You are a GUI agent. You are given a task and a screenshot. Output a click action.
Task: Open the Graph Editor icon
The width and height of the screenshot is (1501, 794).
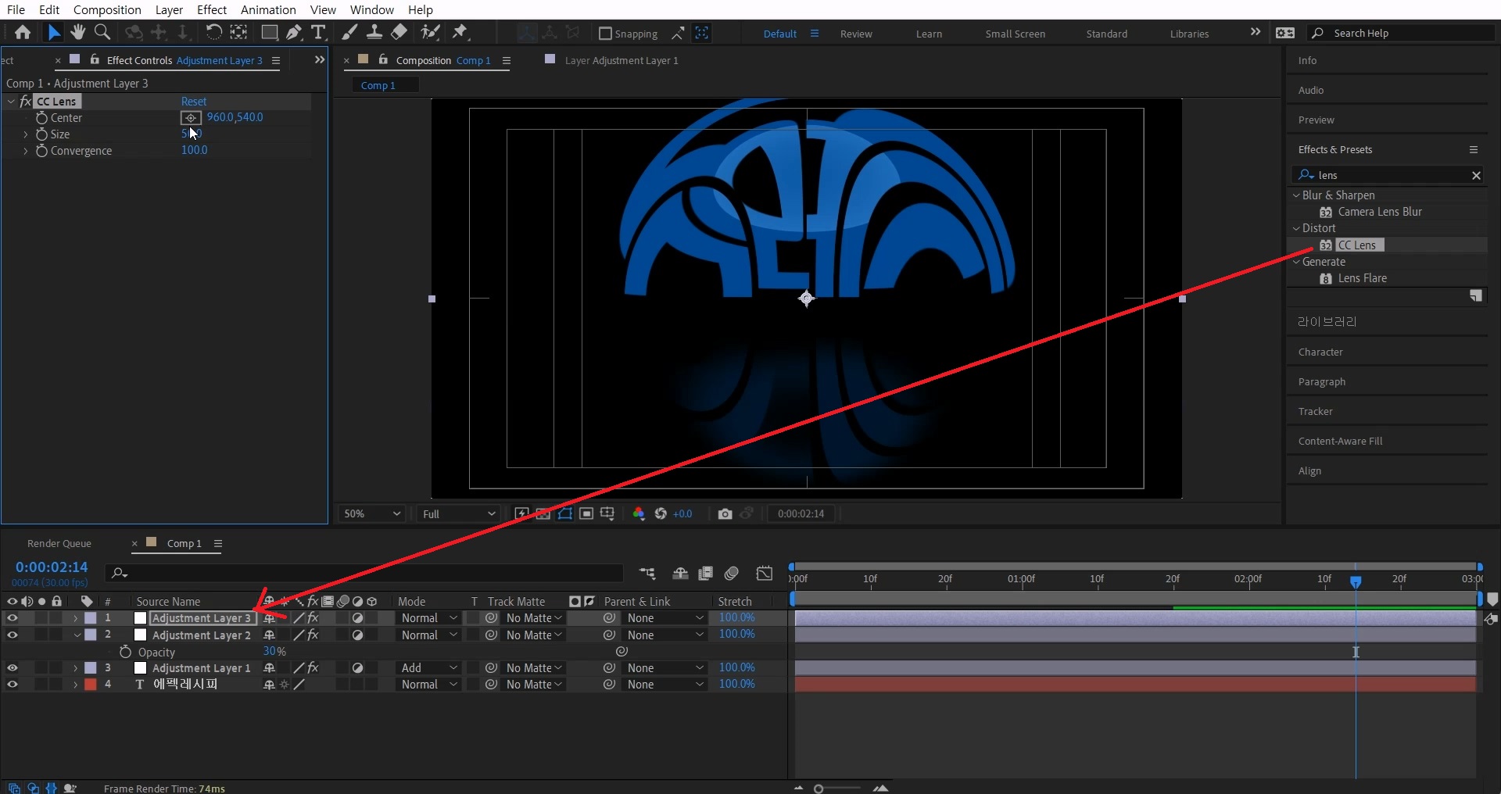coord(765,574)
